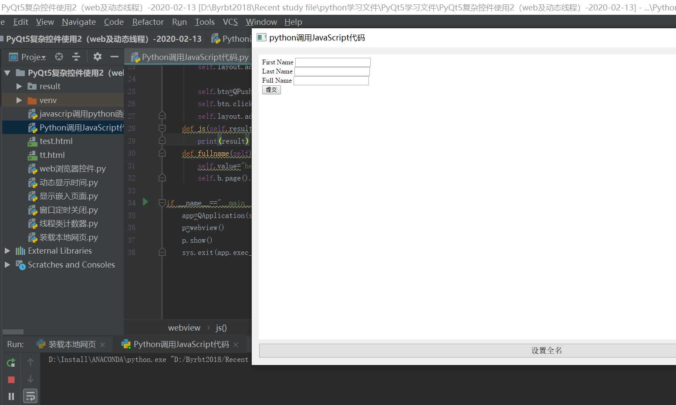The image size is (676, 405).
Task: Close the Python调用JavaScript代码 run tab
Action: pyautogui.click(x=236, y=345)
